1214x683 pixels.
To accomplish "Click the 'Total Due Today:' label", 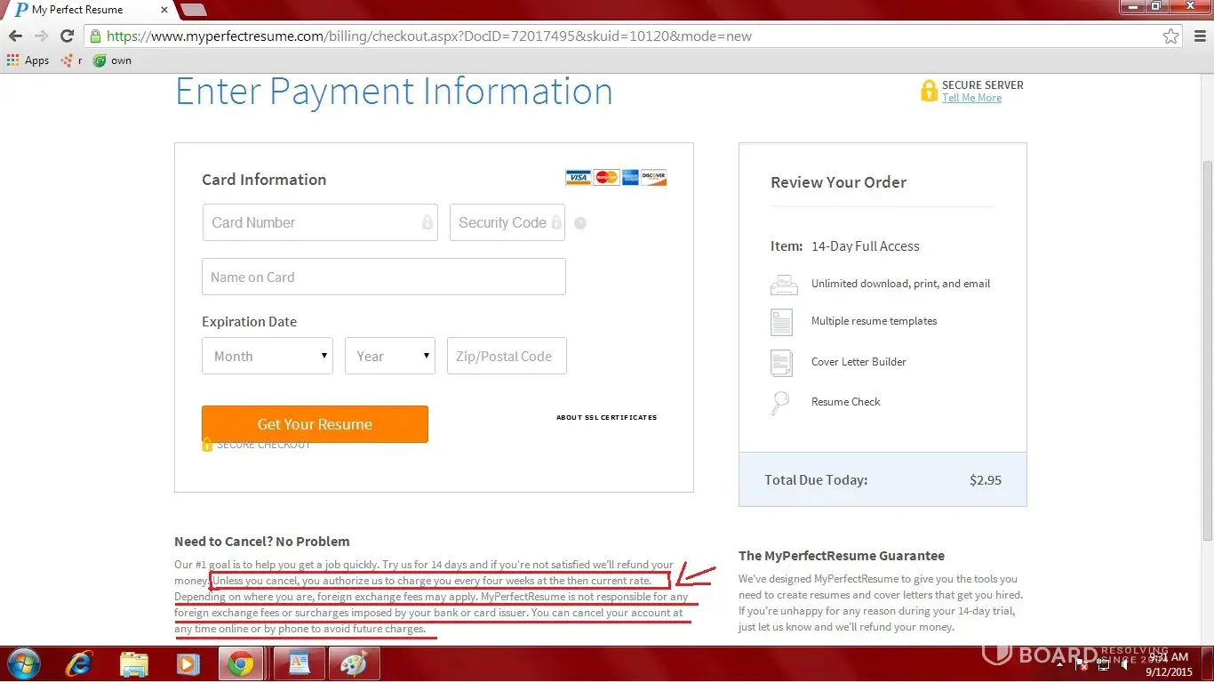I will coord(816,480).
